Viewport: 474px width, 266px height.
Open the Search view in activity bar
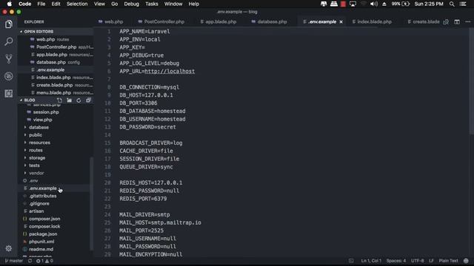[9, 41]
